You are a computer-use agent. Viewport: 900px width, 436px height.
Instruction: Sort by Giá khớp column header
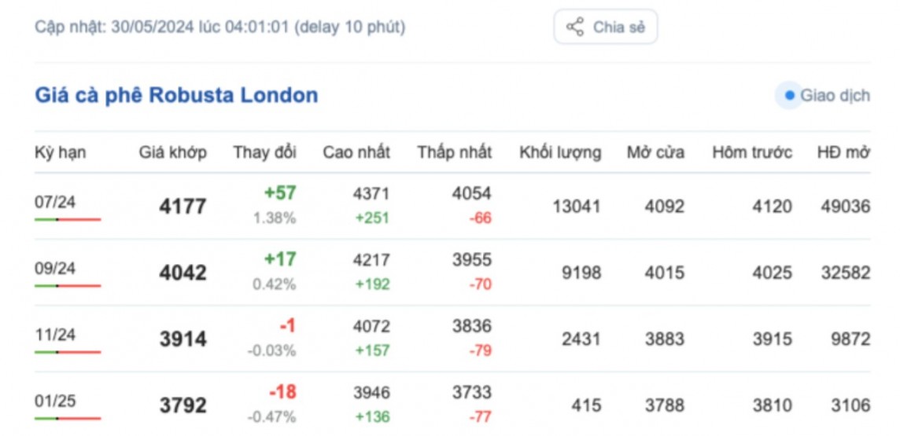pos(173,152)
